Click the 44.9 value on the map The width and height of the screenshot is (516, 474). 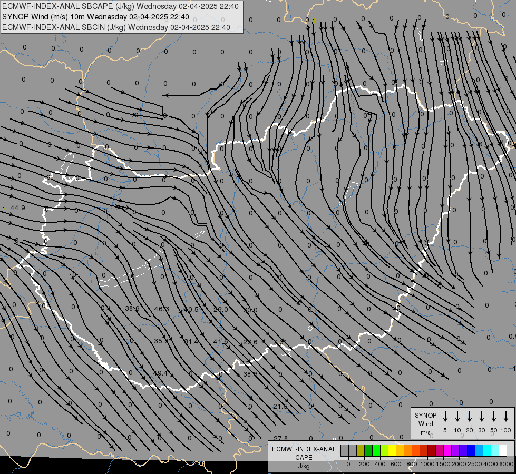(17, 208)
